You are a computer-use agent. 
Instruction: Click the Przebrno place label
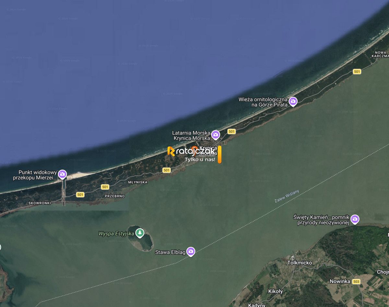pyautogui.click(x=114, y=196)
